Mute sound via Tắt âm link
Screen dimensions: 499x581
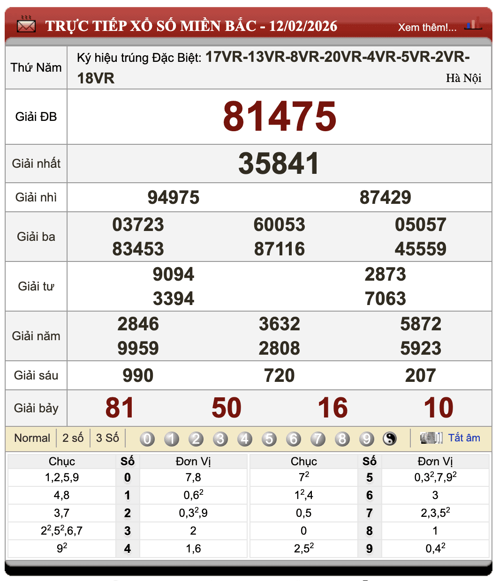[x=464, y=438]
